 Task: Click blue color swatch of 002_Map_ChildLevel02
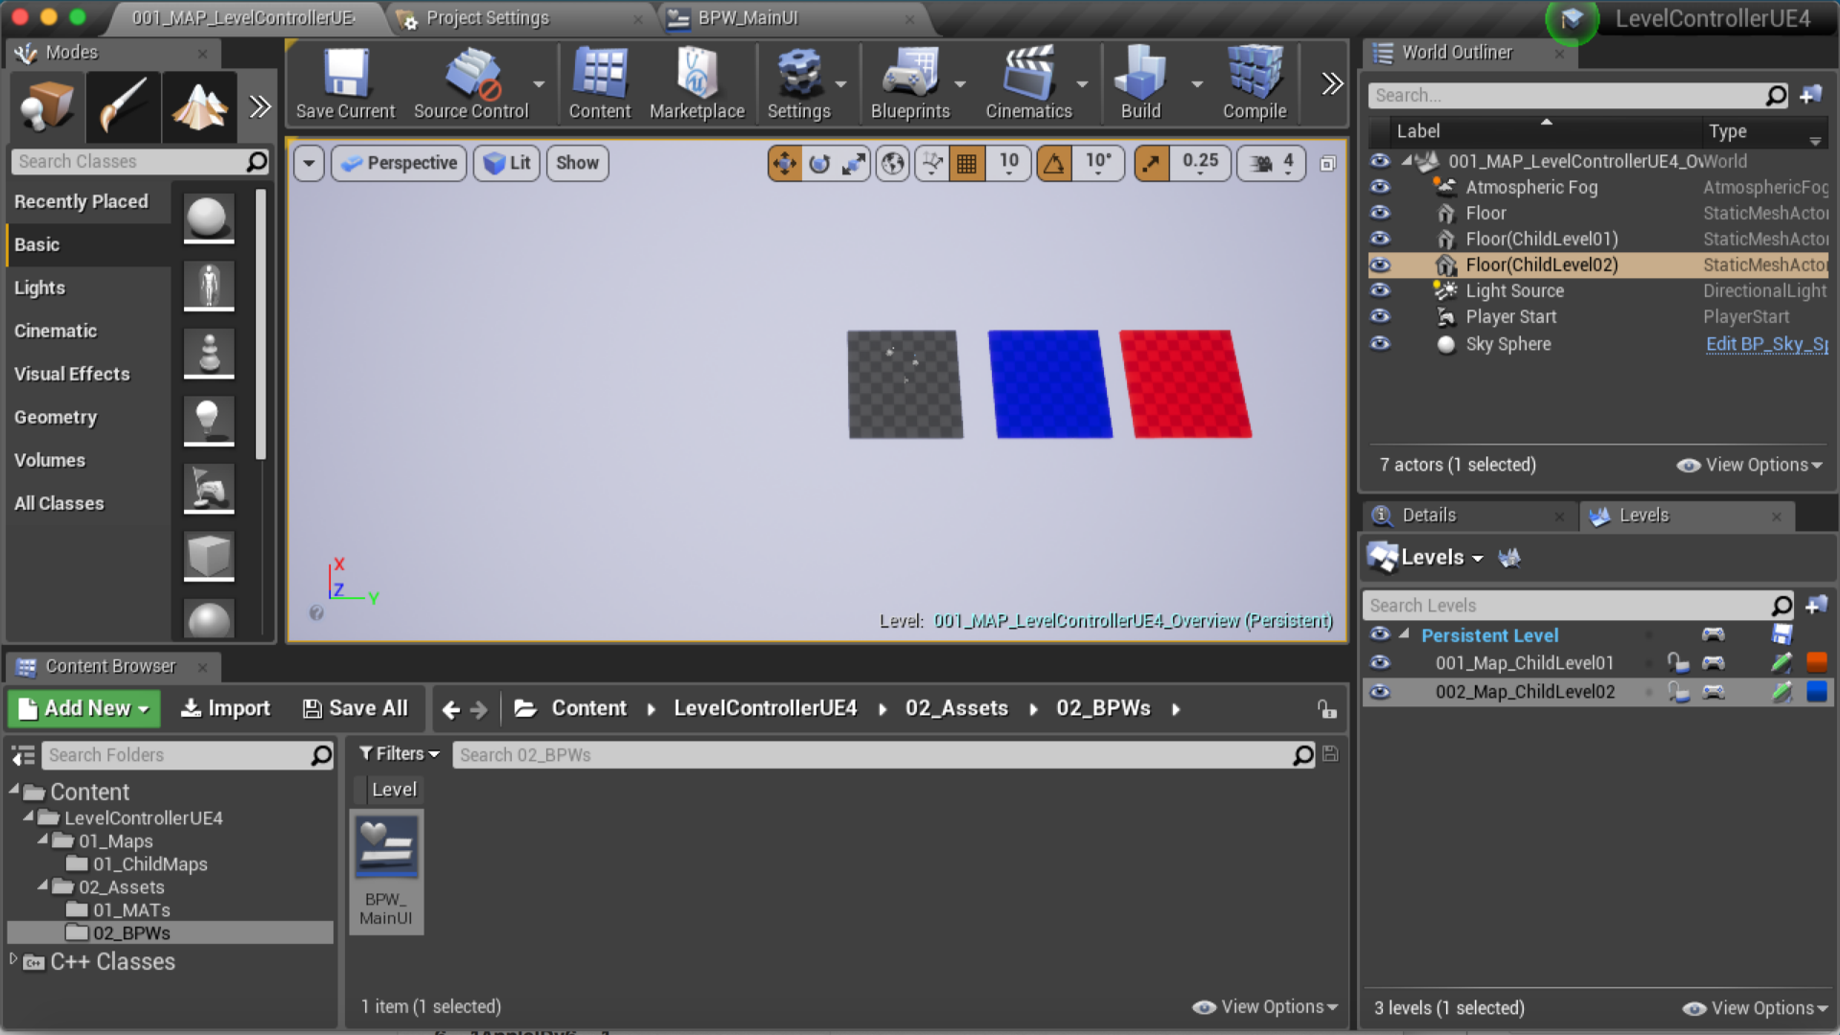pyautogui.click(x=1816, y=692)
